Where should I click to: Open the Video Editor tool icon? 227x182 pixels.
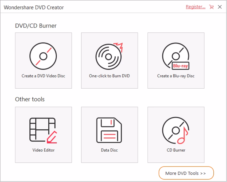[43, 130]
